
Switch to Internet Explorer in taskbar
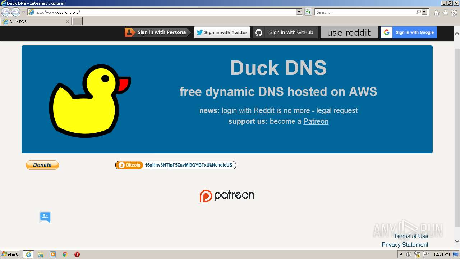click(28, 254)
